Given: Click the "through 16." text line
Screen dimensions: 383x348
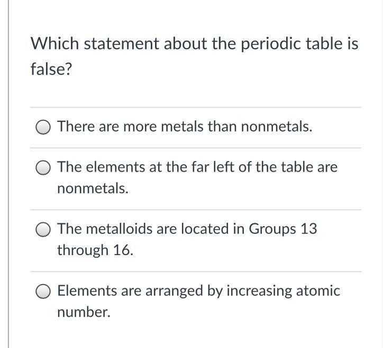Looking at the screenshot, I should 95,250.
